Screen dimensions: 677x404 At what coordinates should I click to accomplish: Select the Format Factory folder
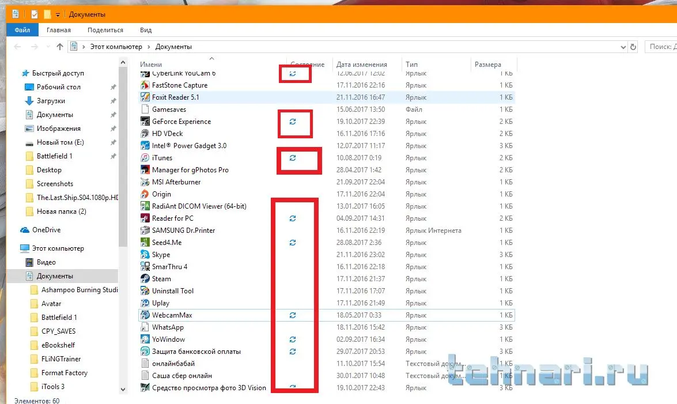(65, 373)
